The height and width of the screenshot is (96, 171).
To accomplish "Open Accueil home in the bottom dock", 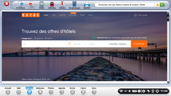I will (8, 91).
